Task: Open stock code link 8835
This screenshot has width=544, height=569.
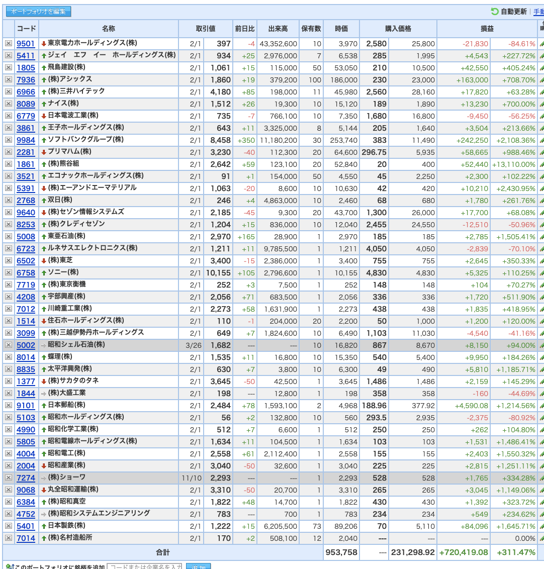Action: point(26,369)
